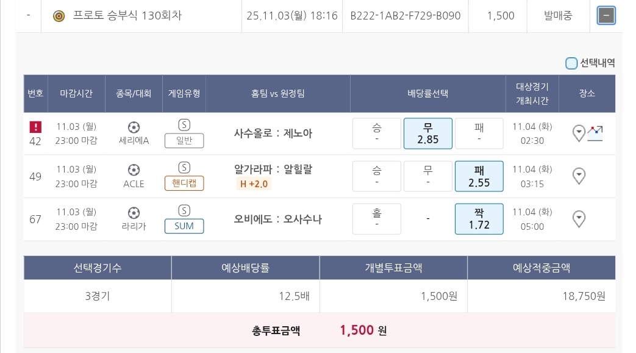Viewport: 636px width, 353px height.
Task: Toggle the 무 2.85 odds selection
Action: click(427, 134)
